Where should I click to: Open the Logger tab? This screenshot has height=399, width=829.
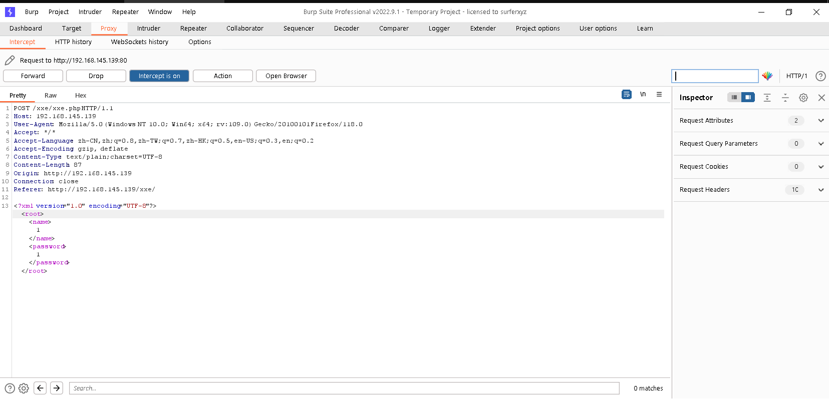[439, 29]
